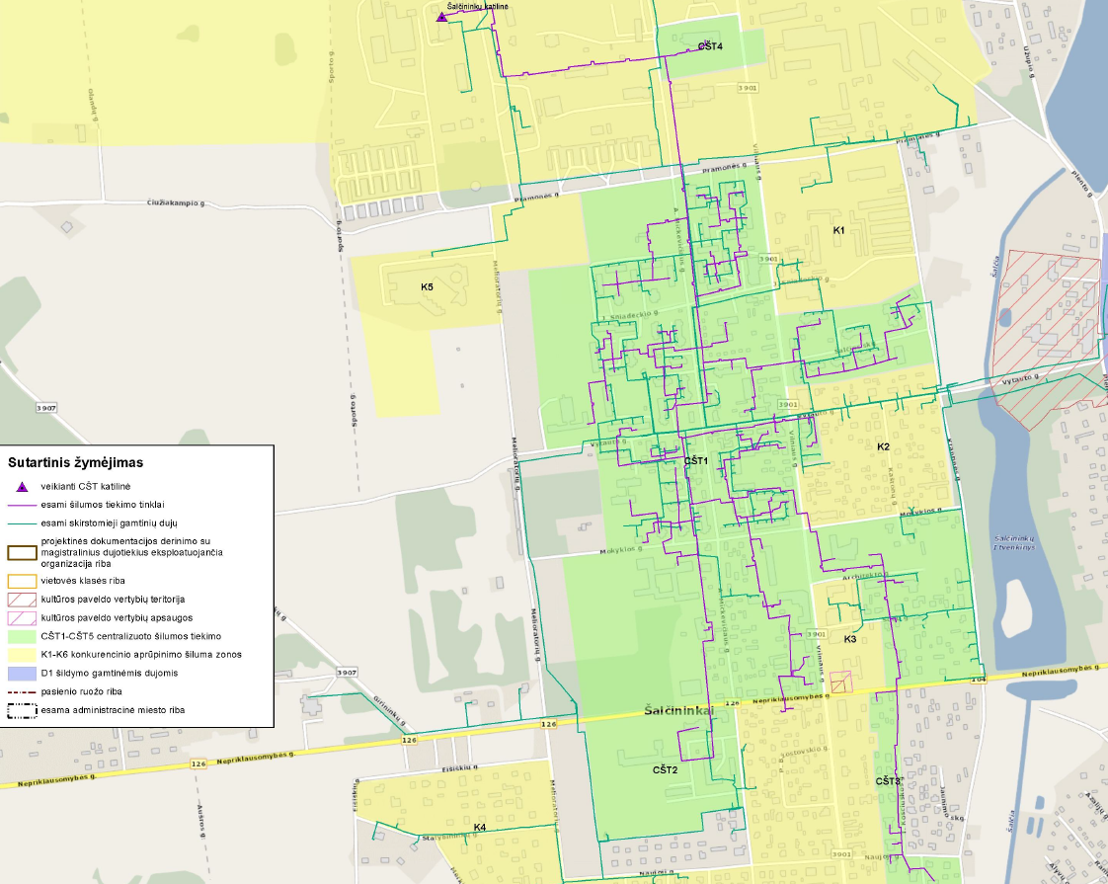
Task: Click the small hatched heritage square near K3
Action: point(841,683)
